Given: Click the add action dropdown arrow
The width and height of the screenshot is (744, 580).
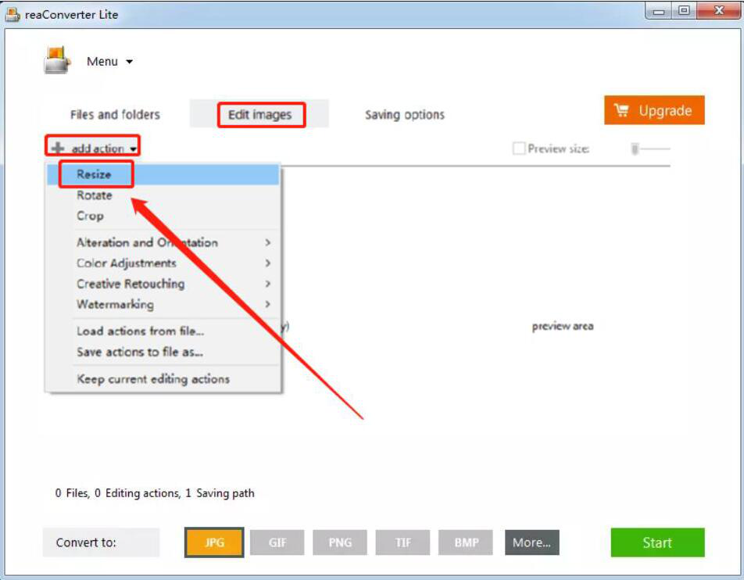Looking at the screenshot, I should pos(134,149).
